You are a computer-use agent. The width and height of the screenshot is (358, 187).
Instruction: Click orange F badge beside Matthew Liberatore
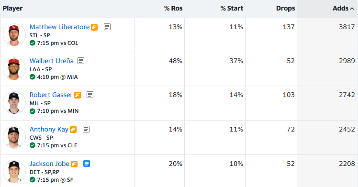pyautogui.click(x=94, y=27)
